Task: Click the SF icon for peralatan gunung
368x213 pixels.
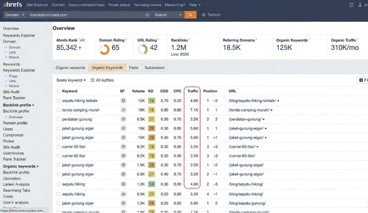Action: pos(123,119)
